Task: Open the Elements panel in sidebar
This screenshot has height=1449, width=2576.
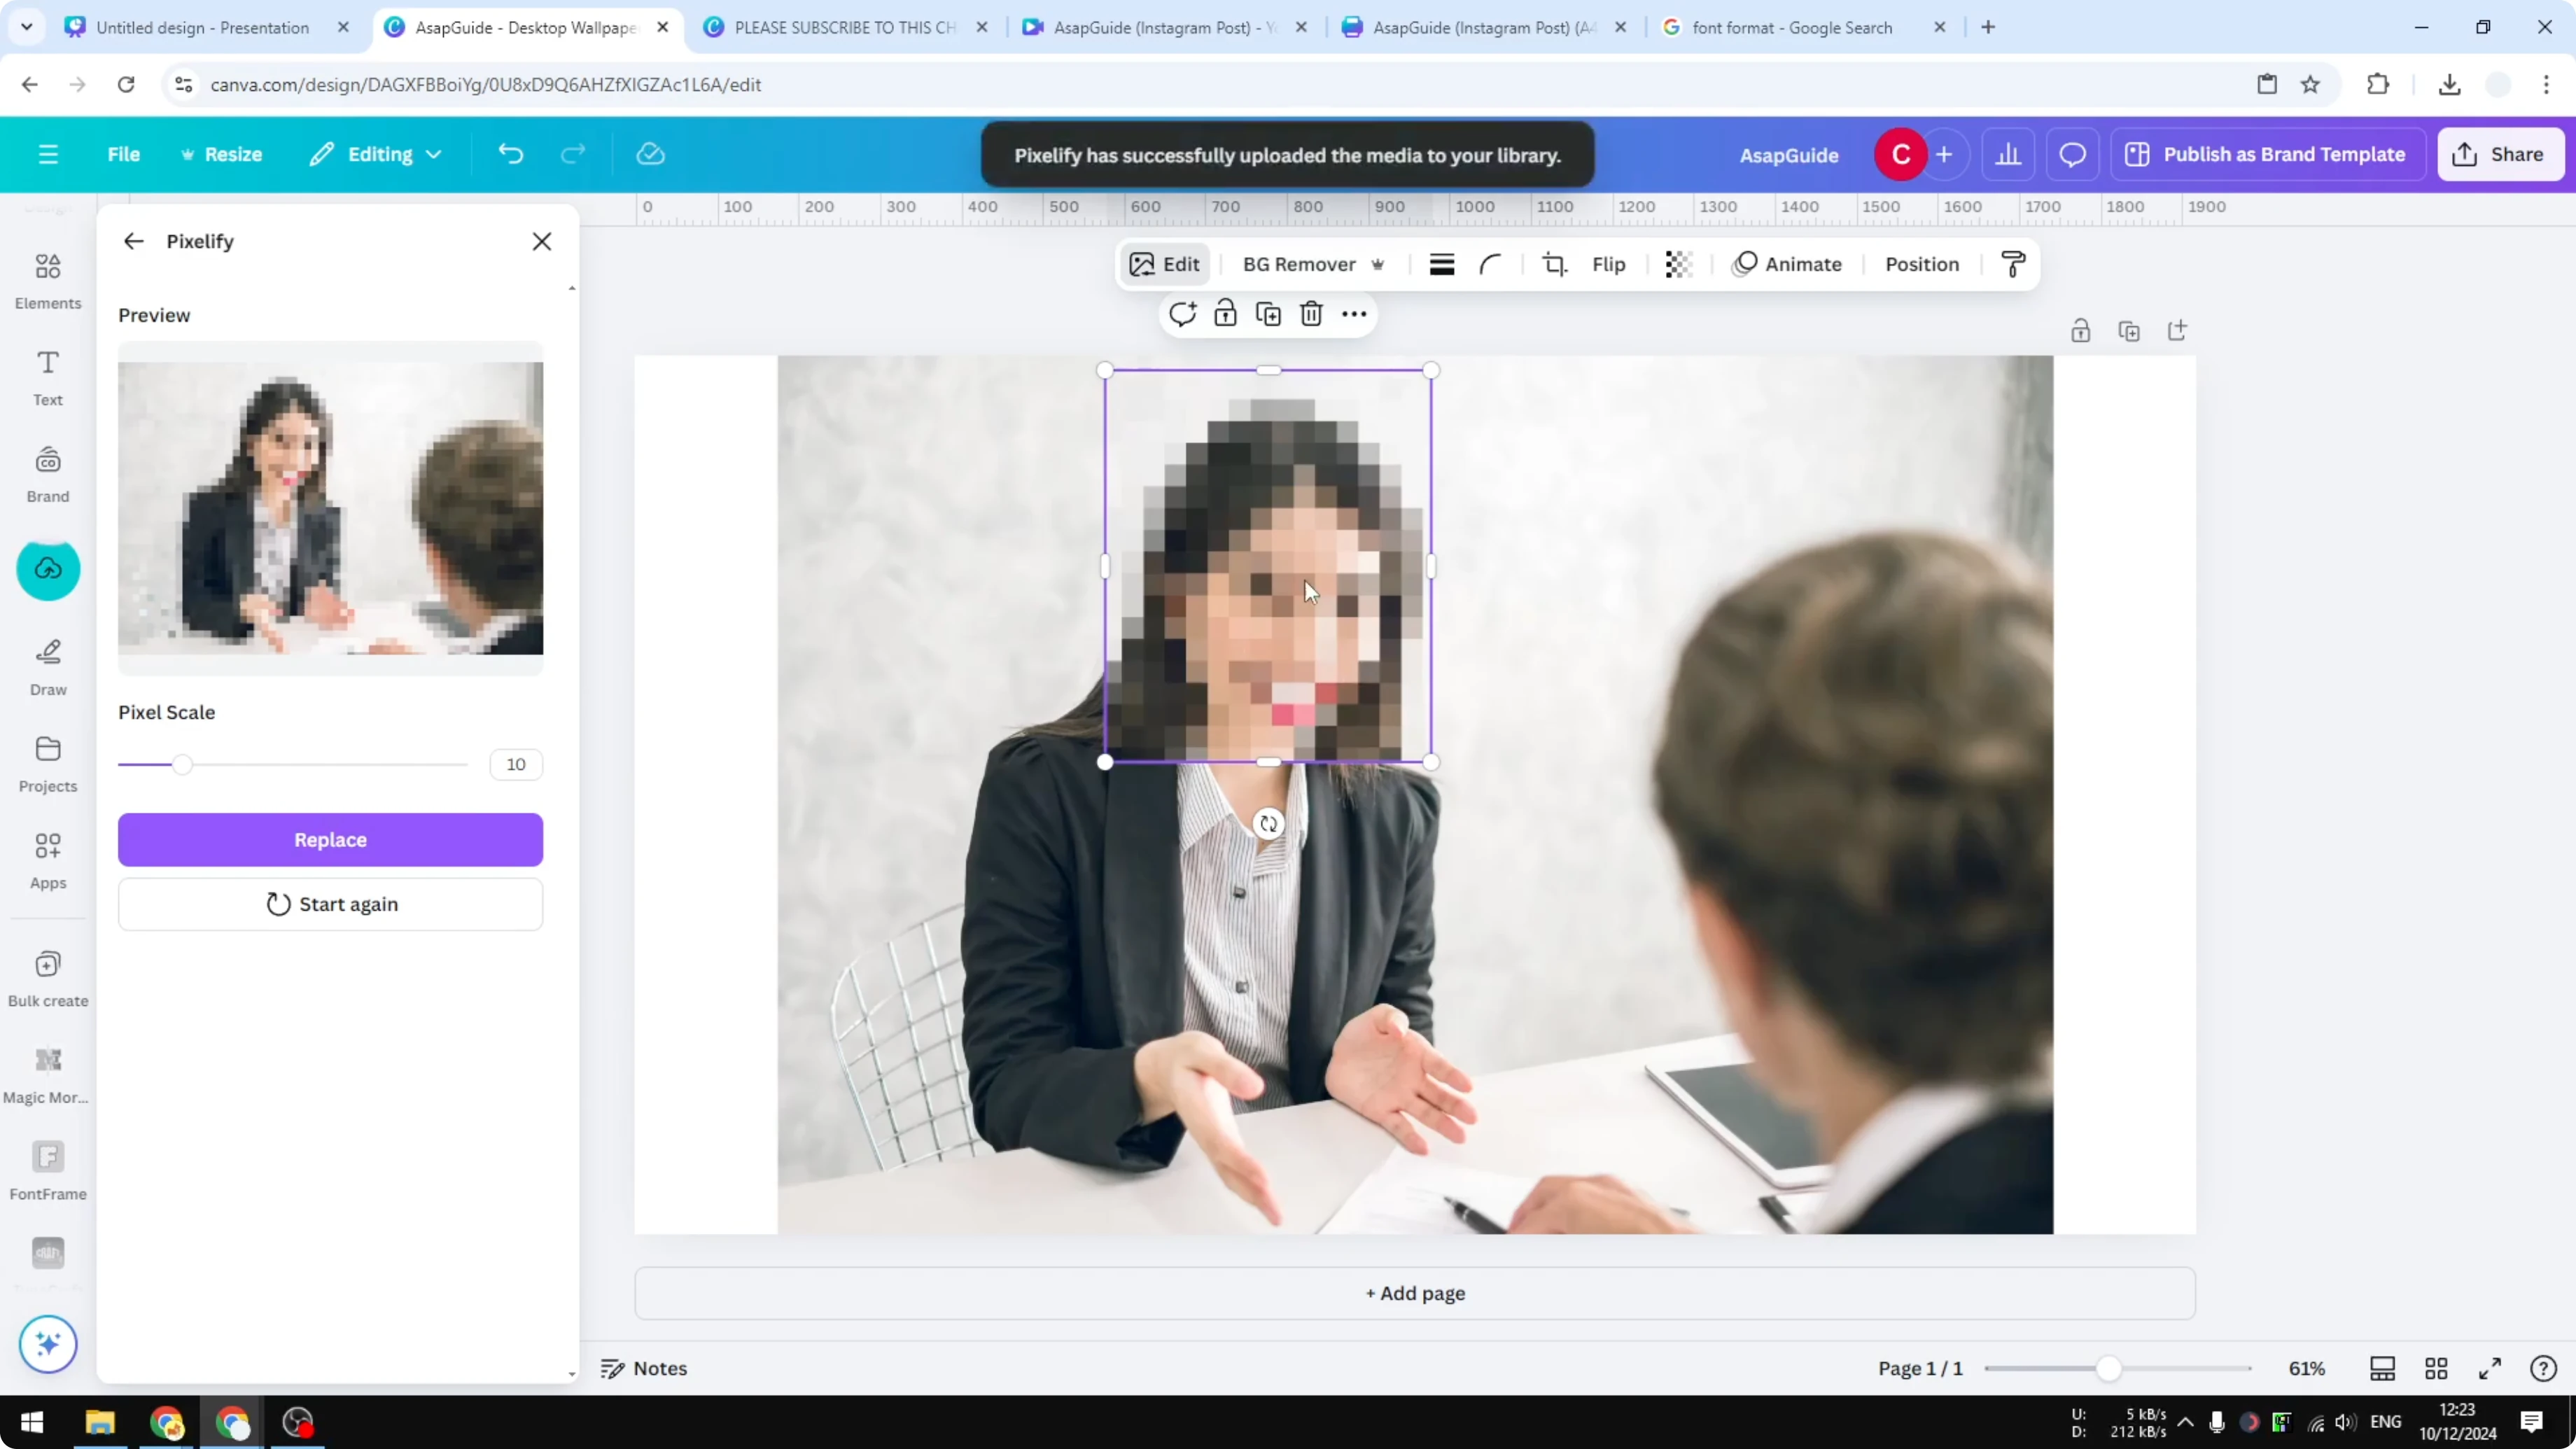Action: tap(47, 279)
